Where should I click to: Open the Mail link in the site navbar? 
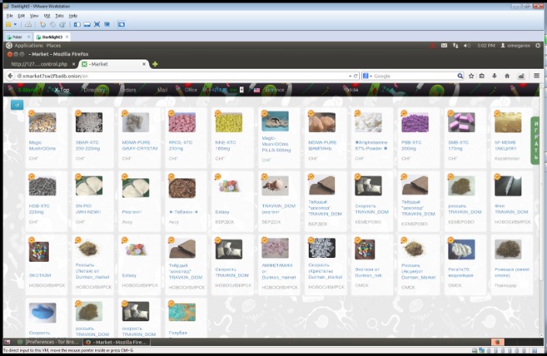click(162, 90)
